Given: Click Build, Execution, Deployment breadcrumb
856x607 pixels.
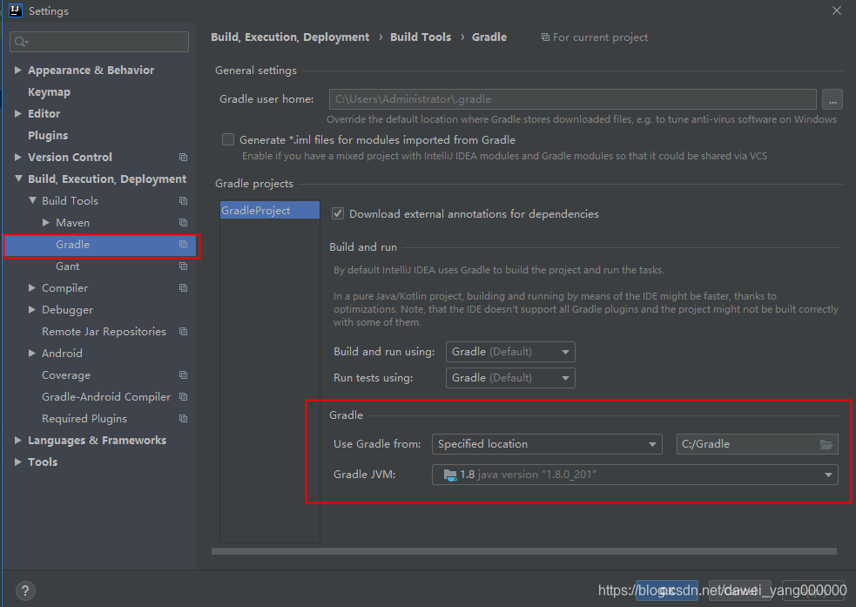Looking at the screenshot, I should point(290,37).
